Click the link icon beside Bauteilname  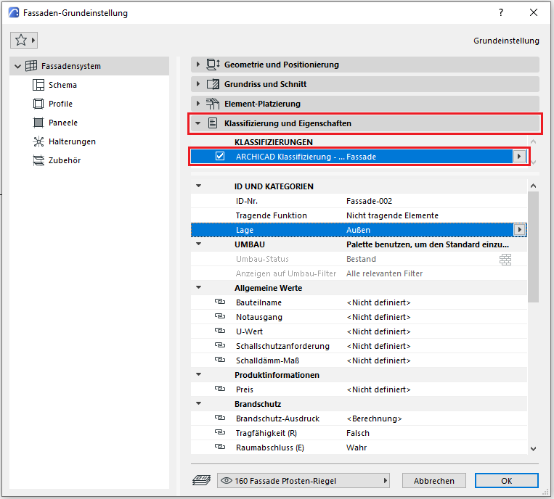[220, 302]
